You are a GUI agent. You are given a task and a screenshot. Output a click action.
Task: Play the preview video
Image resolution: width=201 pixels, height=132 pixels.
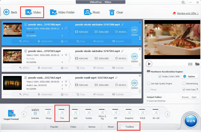[149, 64]
